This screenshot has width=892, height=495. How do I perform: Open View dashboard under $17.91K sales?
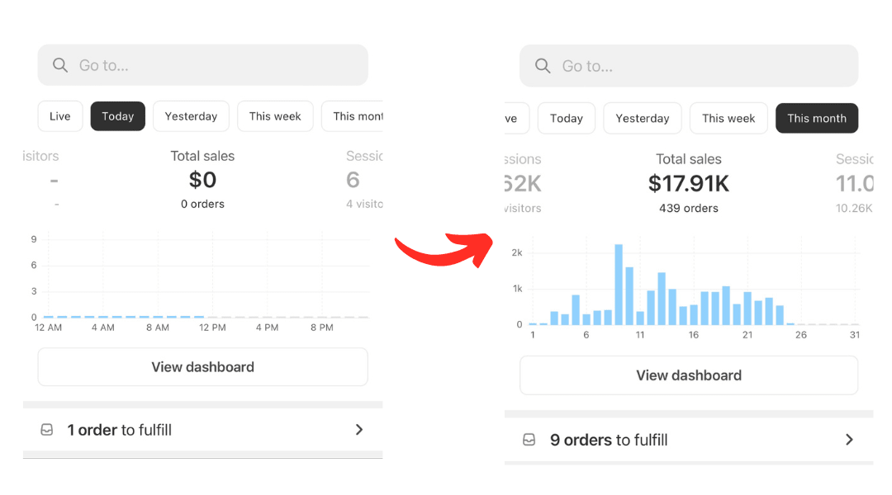pyautogui.click(x=689, y=375)
